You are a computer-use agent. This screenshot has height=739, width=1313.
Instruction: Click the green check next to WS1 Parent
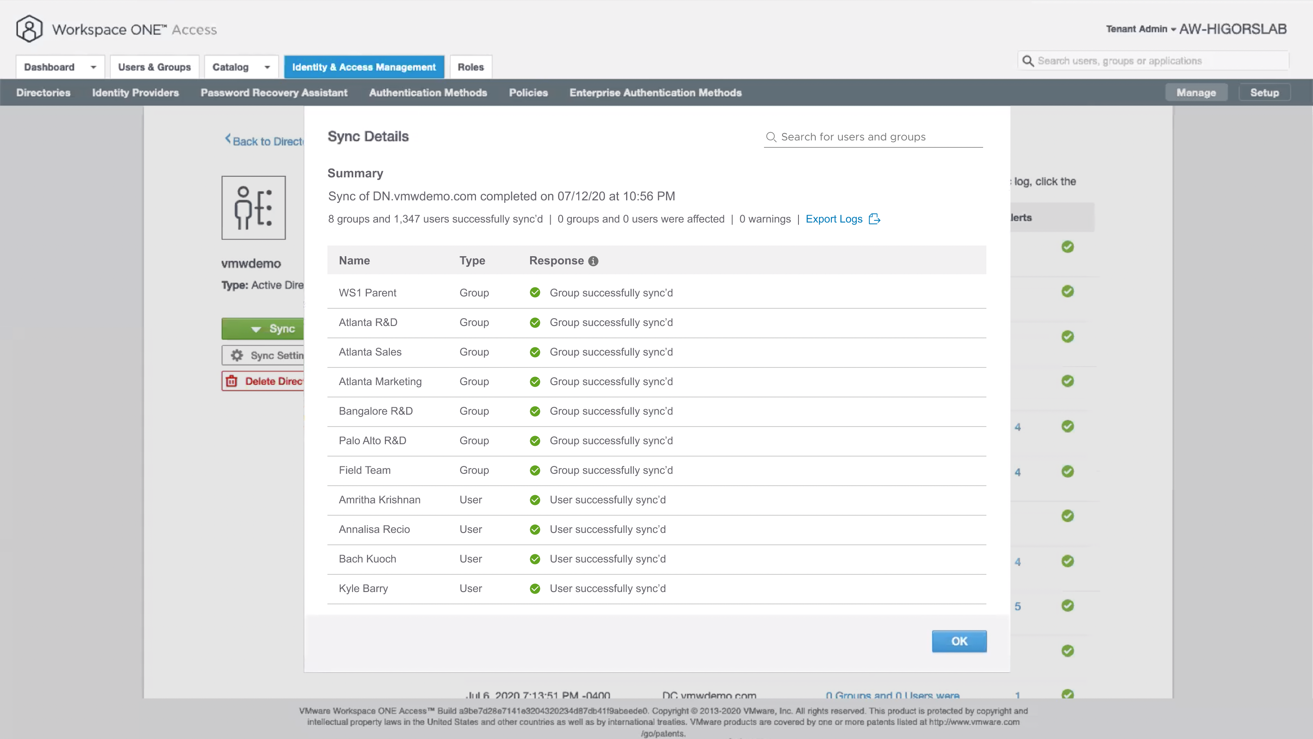pos(535,293)
